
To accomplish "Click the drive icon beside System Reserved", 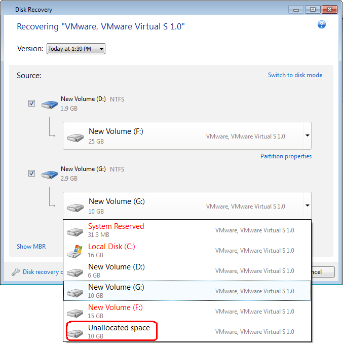I will click(x=75, y=232).
